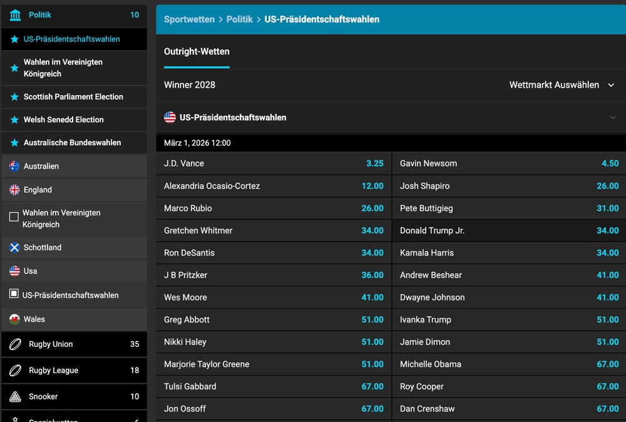Check the Wahlen im Vereinigten Königreich checkbox
This screenshot has height=422, width=626.
[14, 217]
